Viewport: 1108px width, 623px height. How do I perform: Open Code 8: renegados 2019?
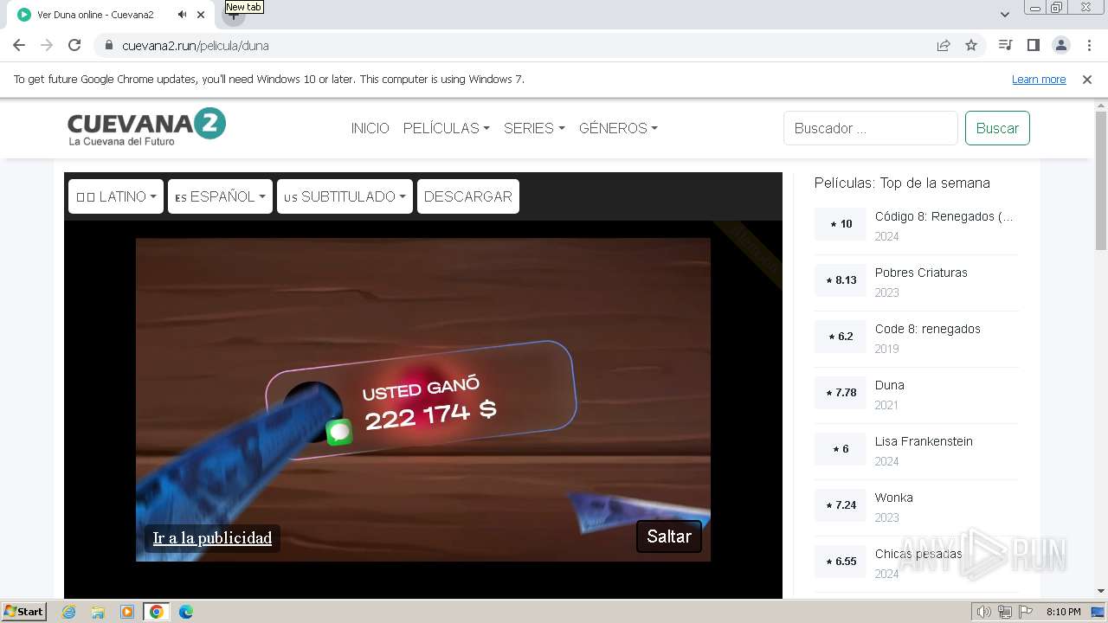927,330
